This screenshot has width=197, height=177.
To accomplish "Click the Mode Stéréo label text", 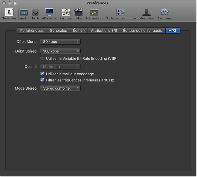I will 27,88.
